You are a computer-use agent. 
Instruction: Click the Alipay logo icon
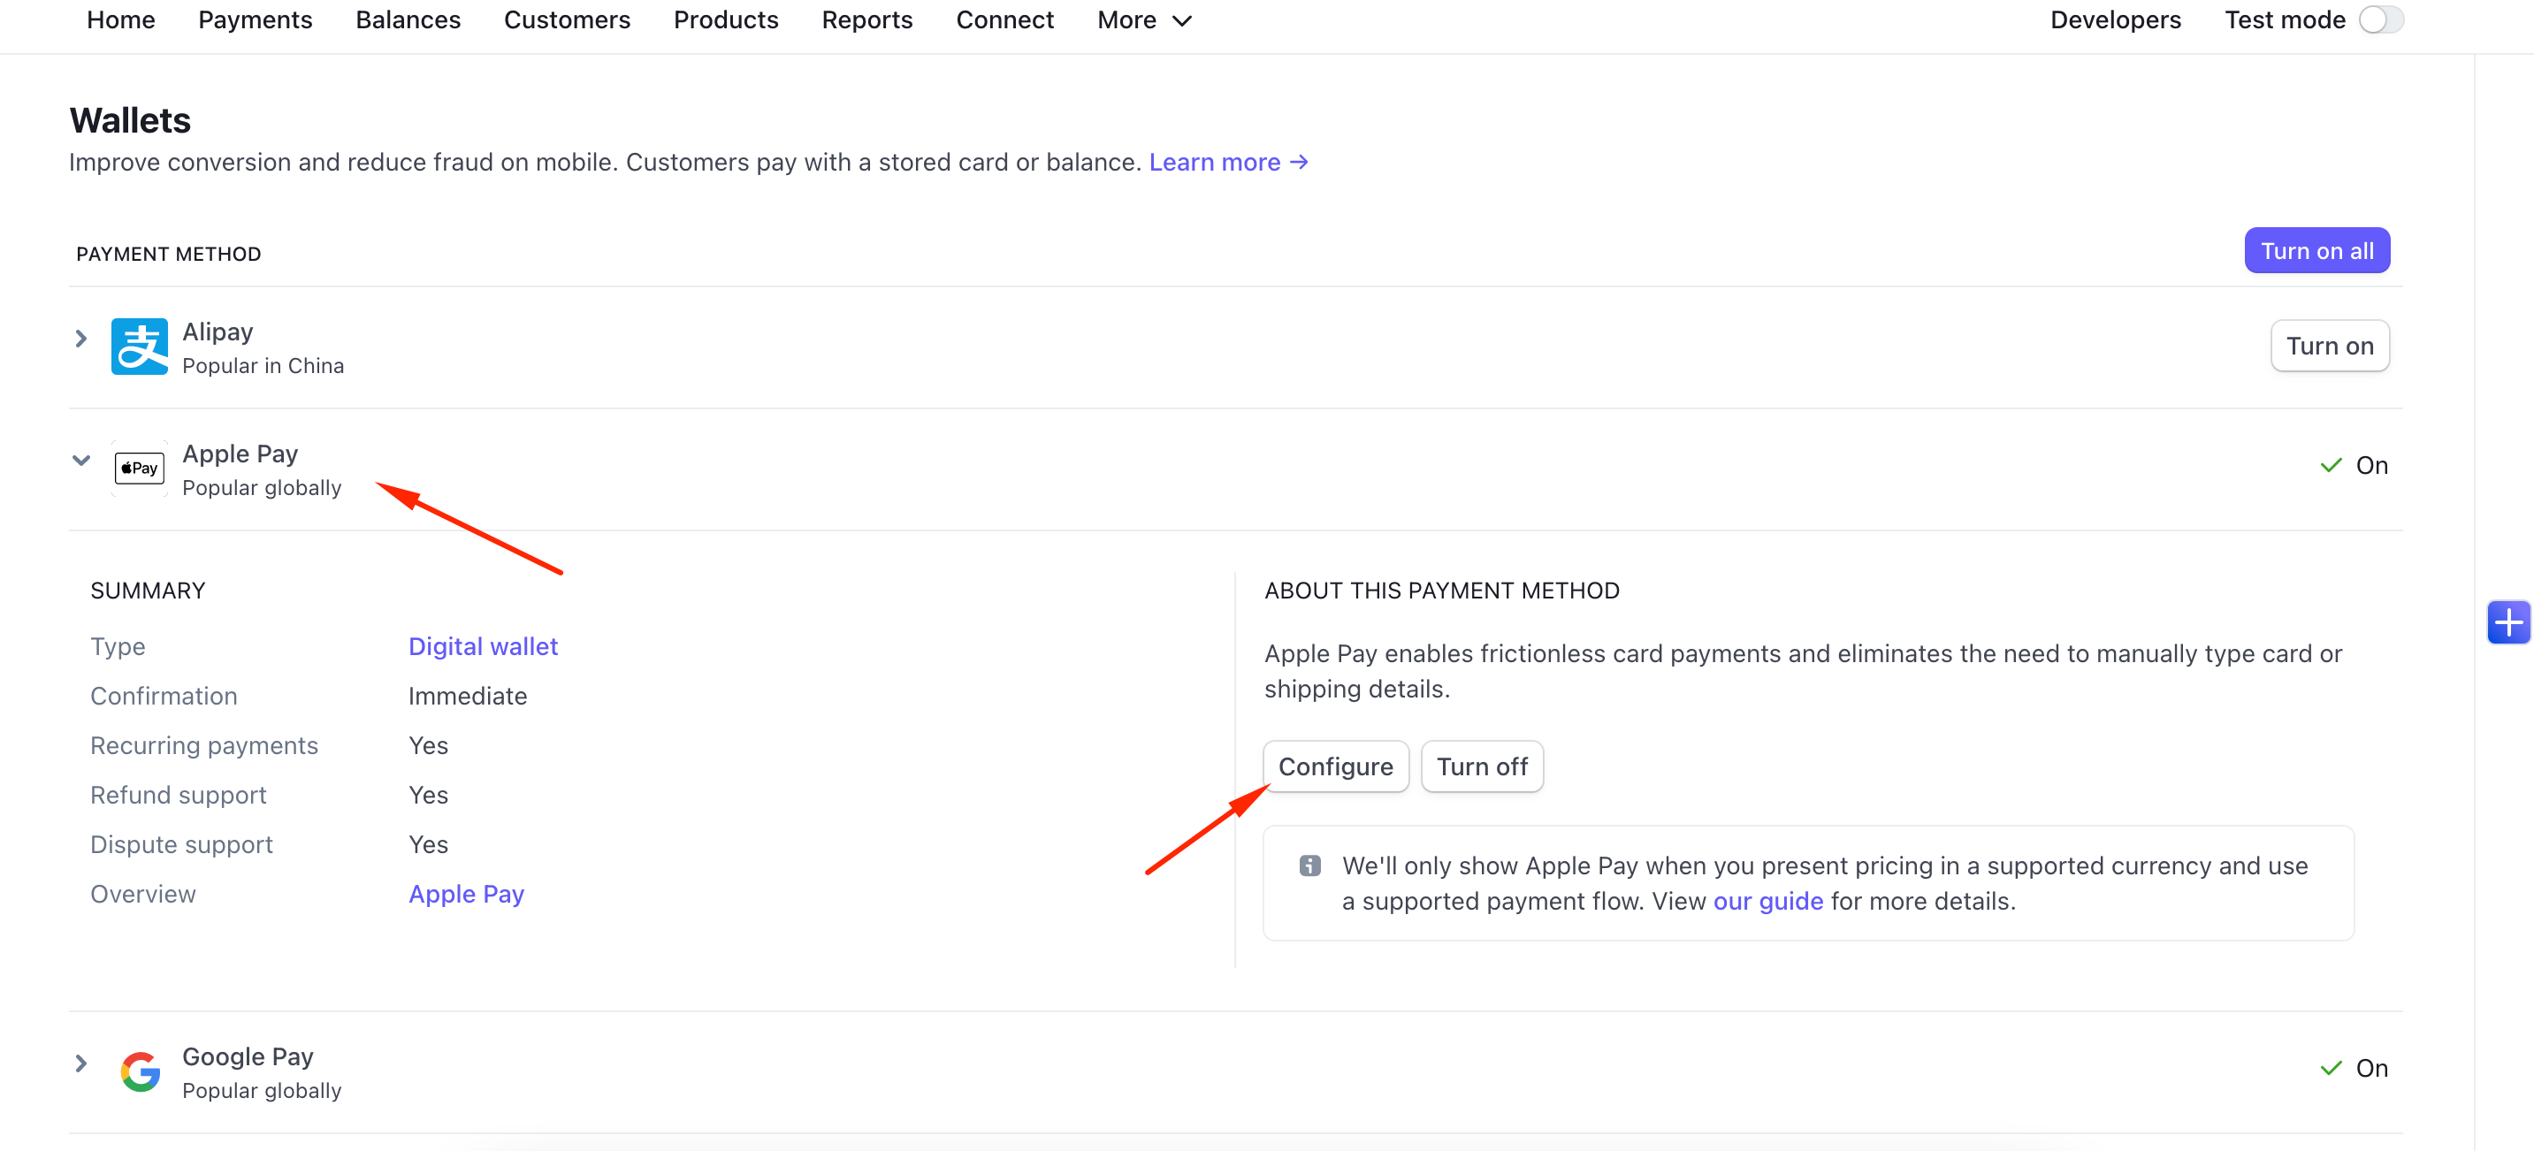139,347
